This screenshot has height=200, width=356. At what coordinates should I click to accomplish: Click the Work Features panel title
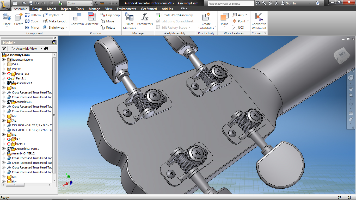[234, 33]
